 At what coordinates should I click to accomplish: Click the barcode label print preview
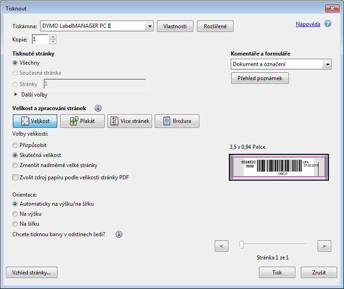[x=279, y=167]
